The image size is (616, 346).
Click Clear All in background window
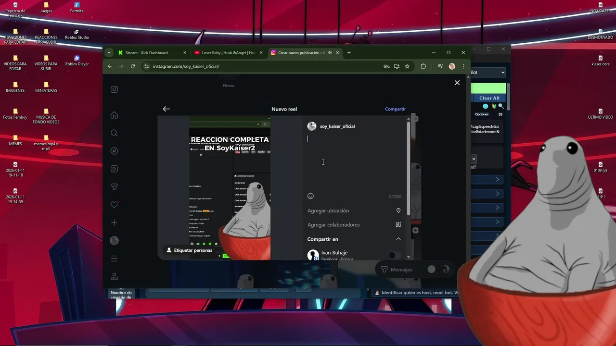(489, 98)
